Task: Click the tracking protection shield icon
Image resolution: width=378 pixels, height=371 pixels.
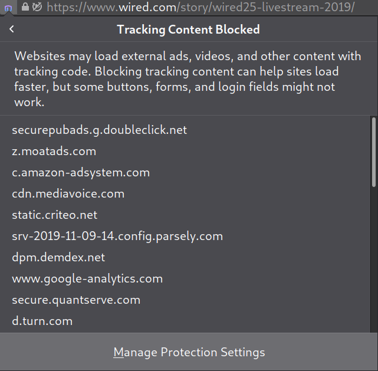Action: tap(8, 8)
